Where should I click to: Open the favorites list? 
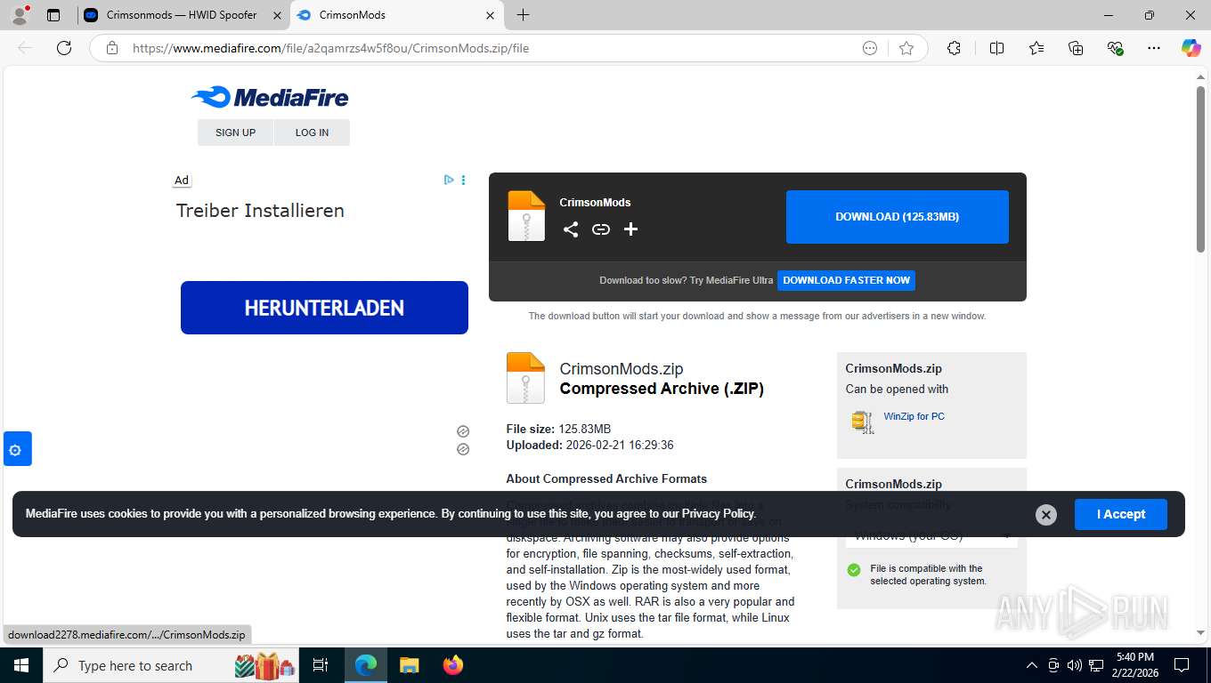[1036, 48]
